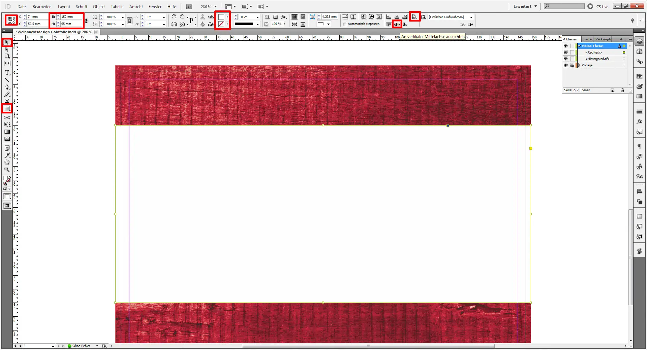647x350 pixels.
Task: Hide the Vorlage layer visibility eye
Action: (x=566, y=65)
